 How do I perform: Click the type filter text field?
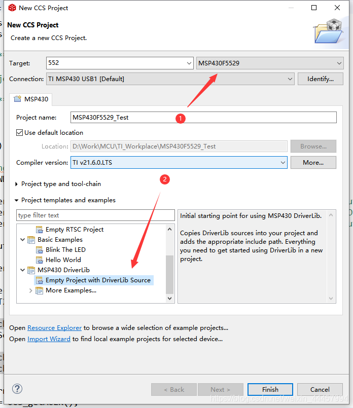click(95, 215)
